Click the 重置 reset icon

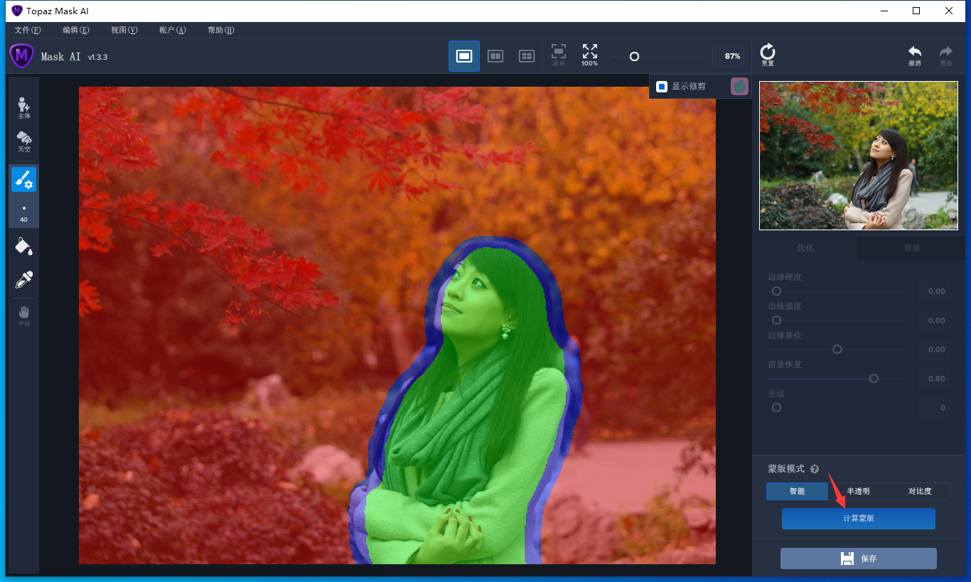(768, 54)
